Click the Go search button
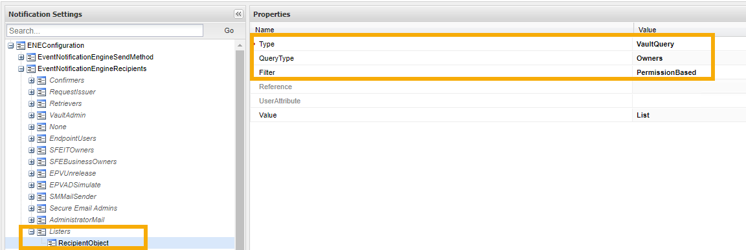The height and width of the screenshot is (250, 746). tap(229, 30)
